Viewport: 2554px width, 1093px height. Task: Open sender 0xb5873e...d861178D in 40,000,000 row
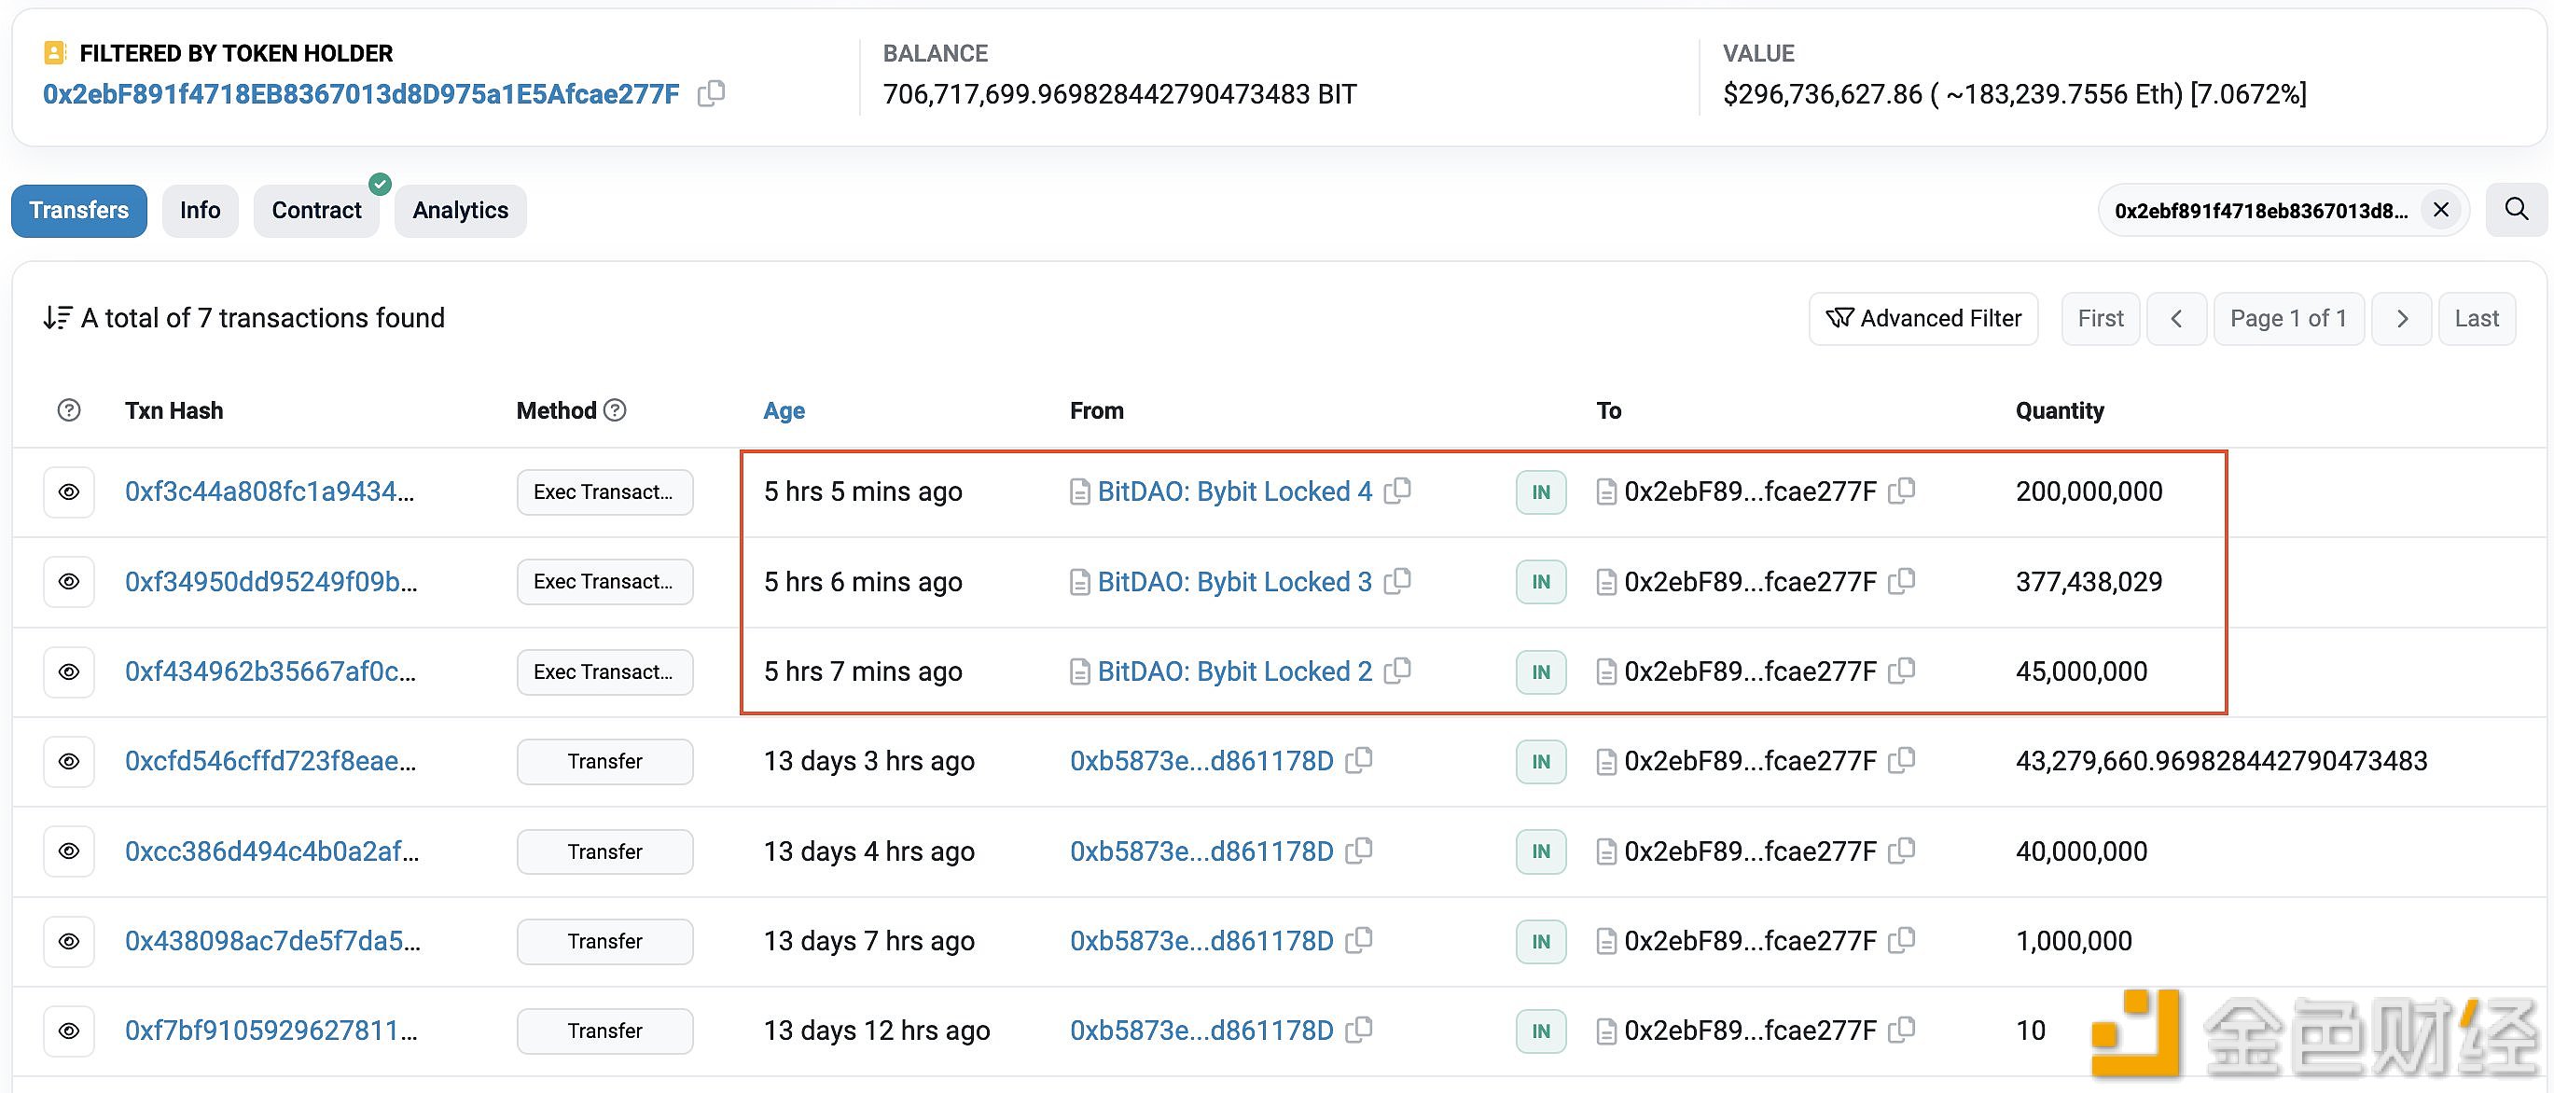(x=1201, y=851)
